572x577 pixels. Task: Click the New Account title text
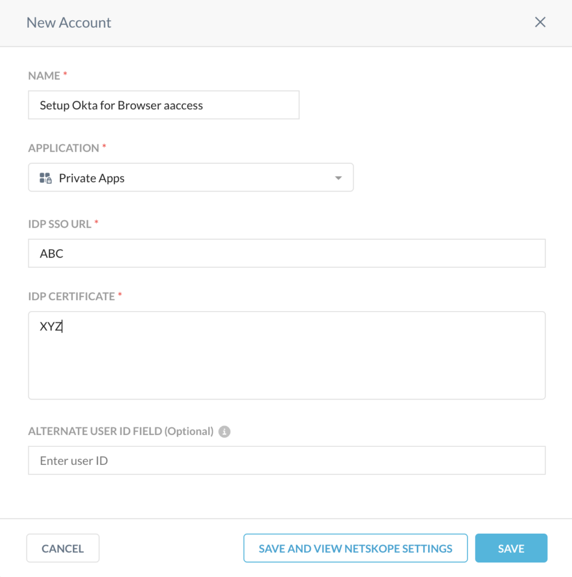coord(69,23)
